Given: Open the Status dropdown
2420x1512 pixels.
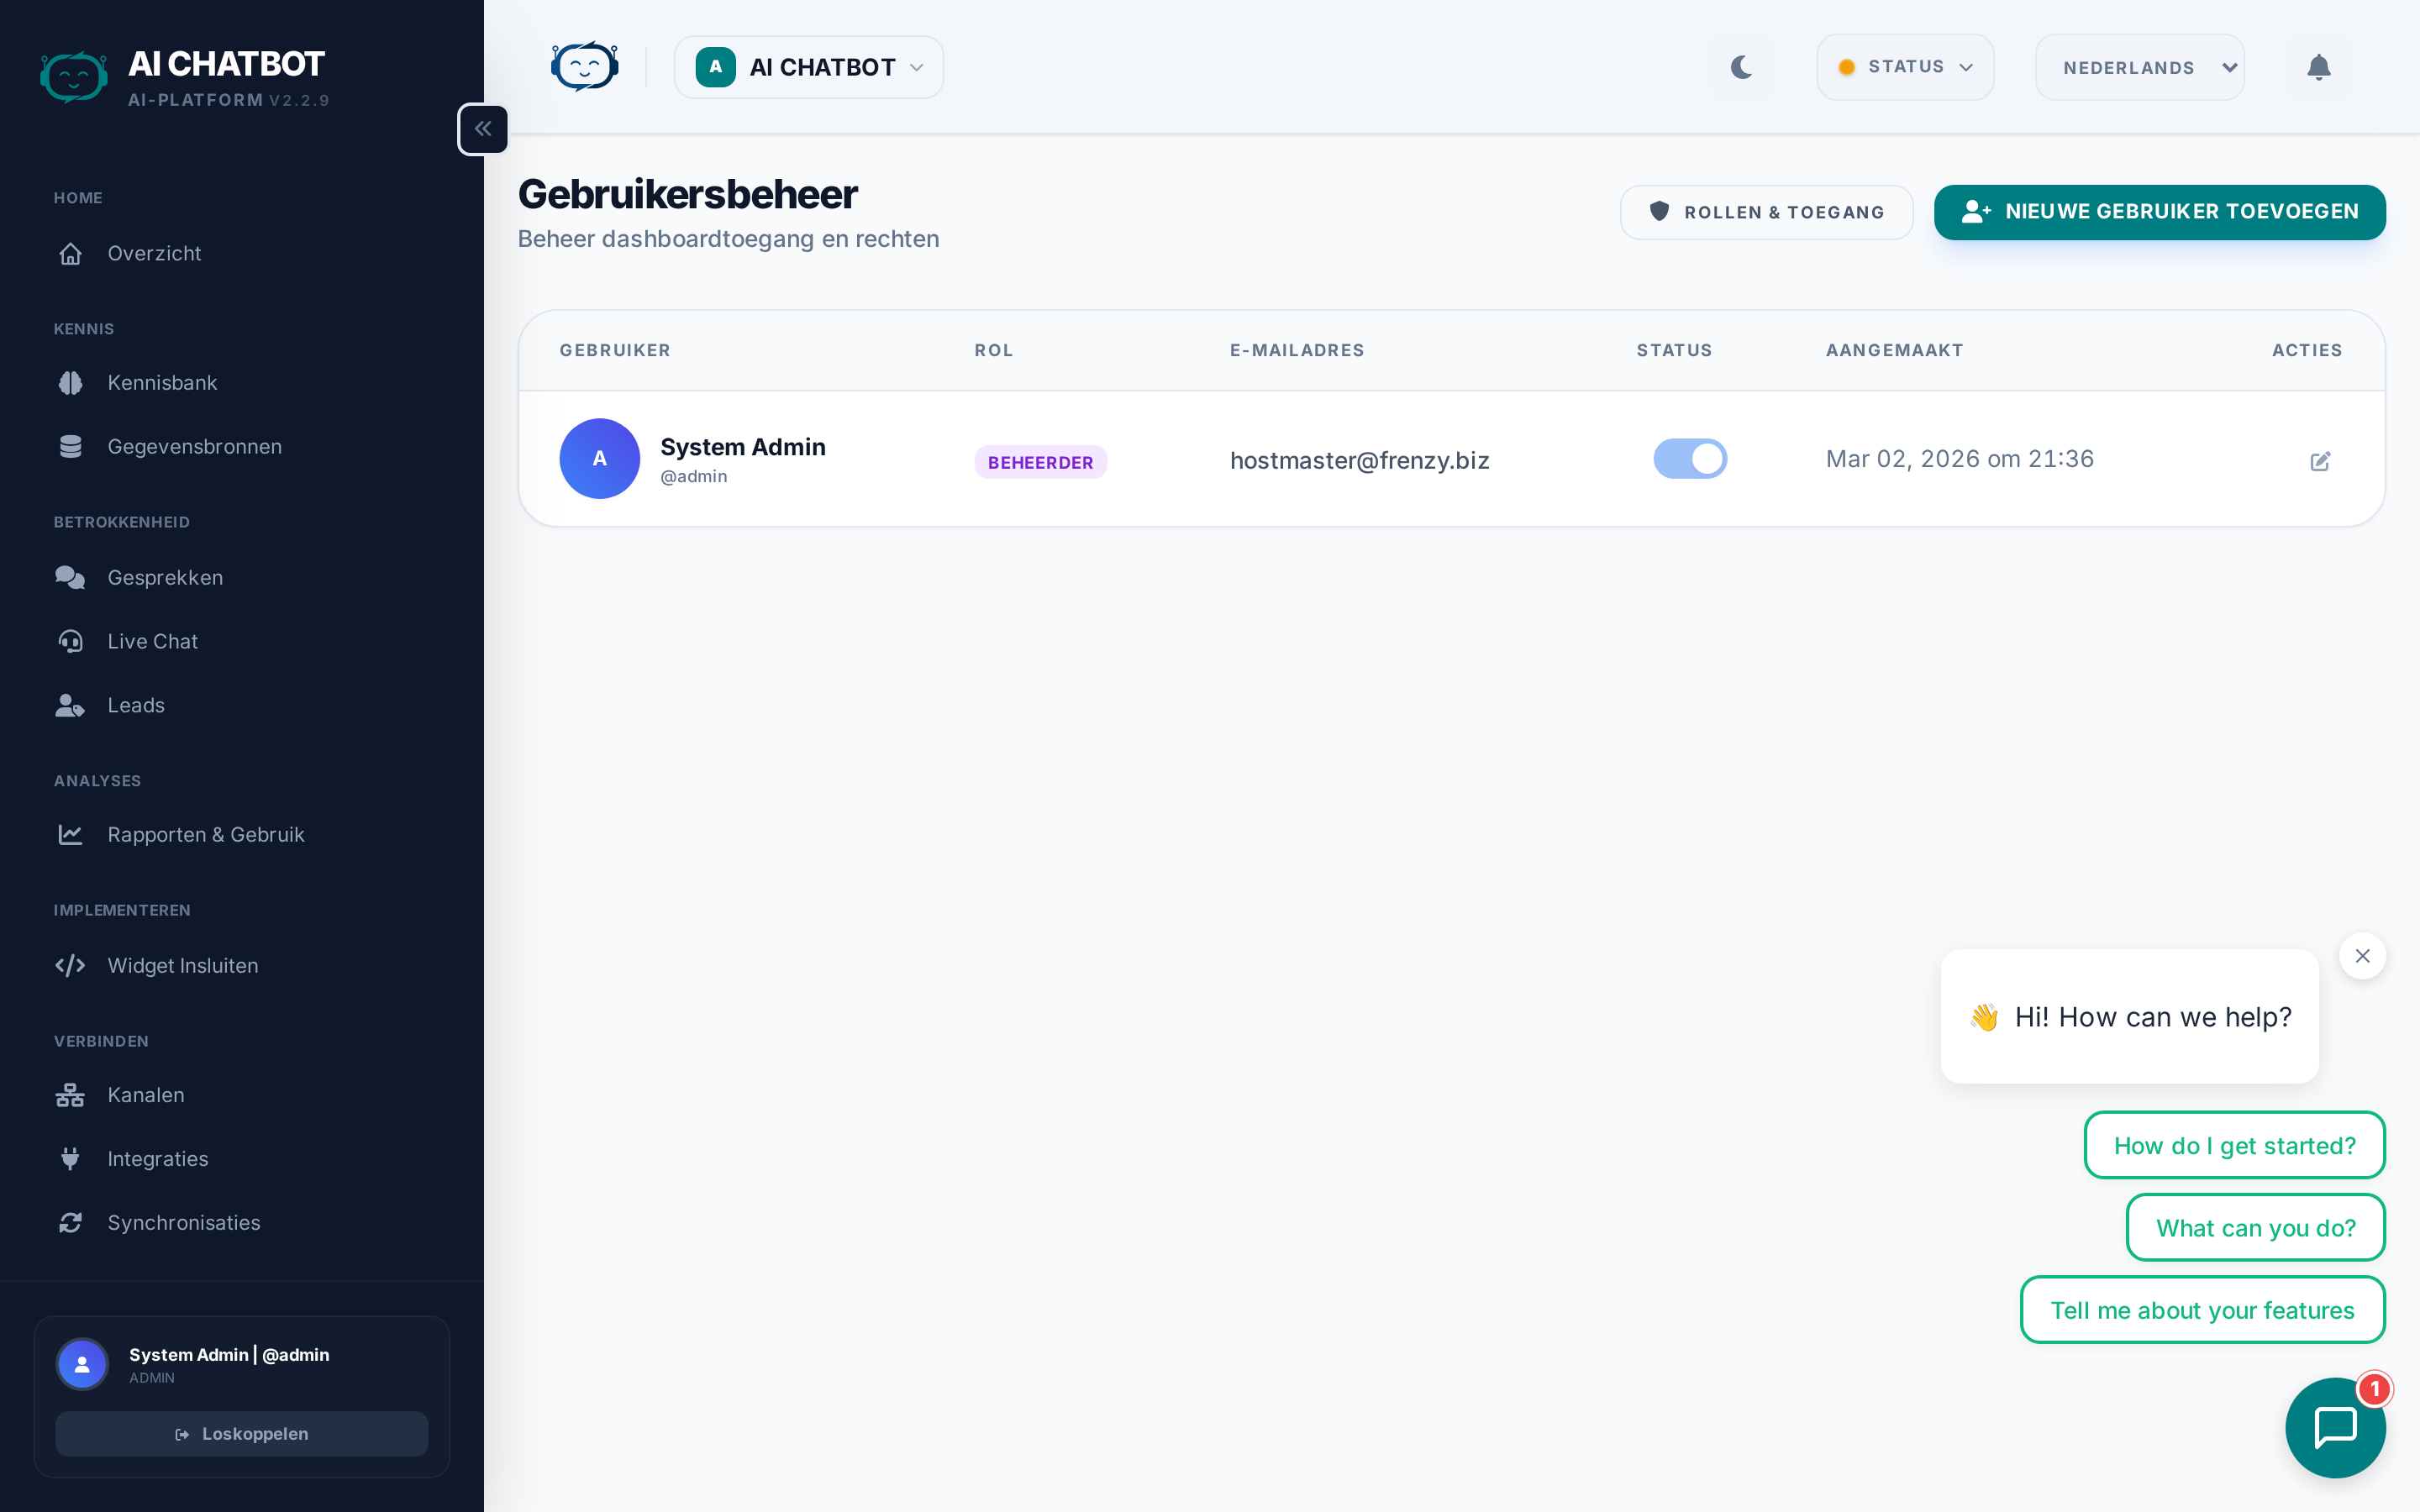Looking at the screenshot, I should point(1905,67).
